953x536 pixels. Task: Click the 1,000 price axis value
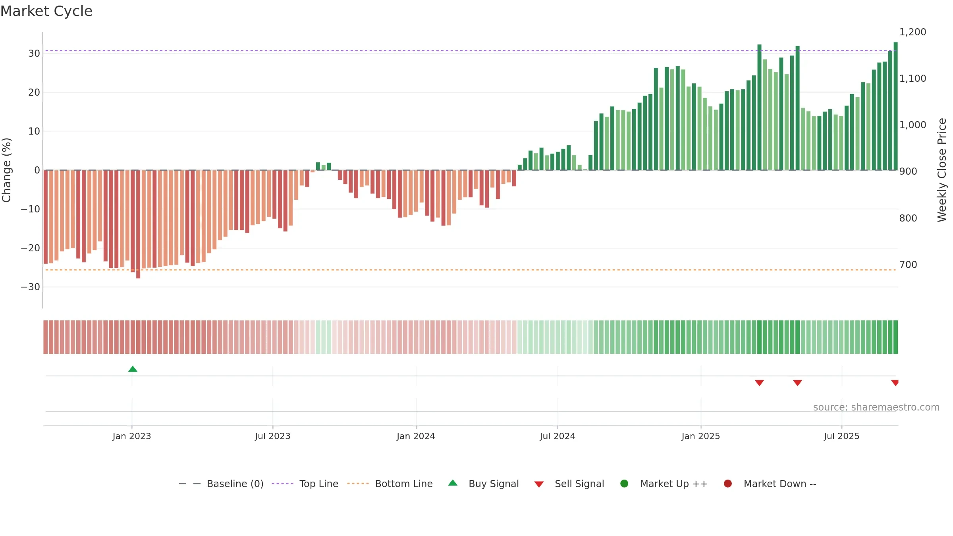912,125
